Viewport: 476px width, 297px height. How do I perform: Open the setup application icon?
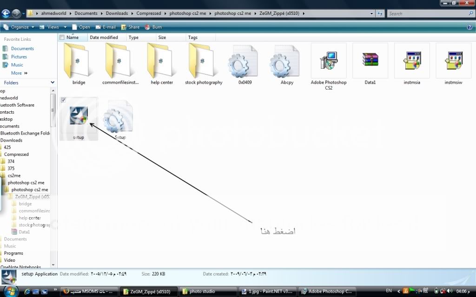[x=79, y=116]
